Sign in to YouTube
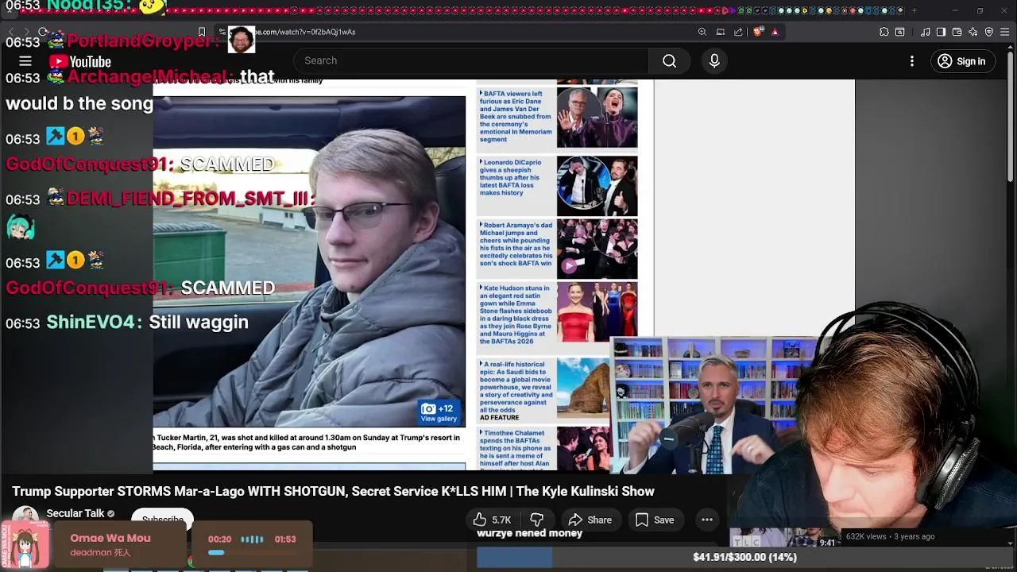This screenshot has height=572, width=1017. (x=961, y=61)
